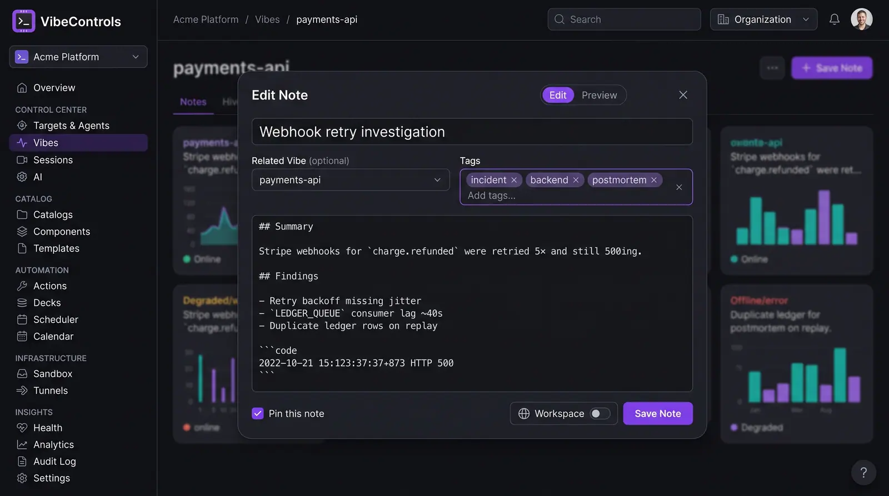Open the Templates sidebar item
Viewport: 889px width, 496px height.
point(78,248)
